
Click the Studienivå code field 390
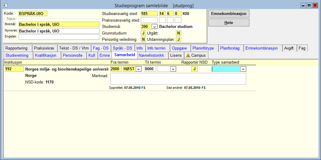tap(146, 26)
